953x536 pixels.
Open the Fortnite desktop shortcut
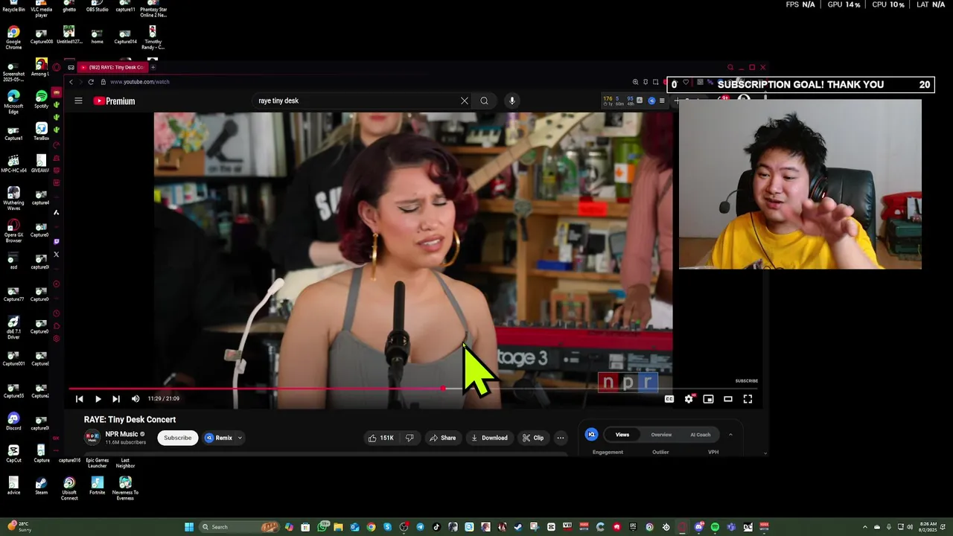point(97,485)
